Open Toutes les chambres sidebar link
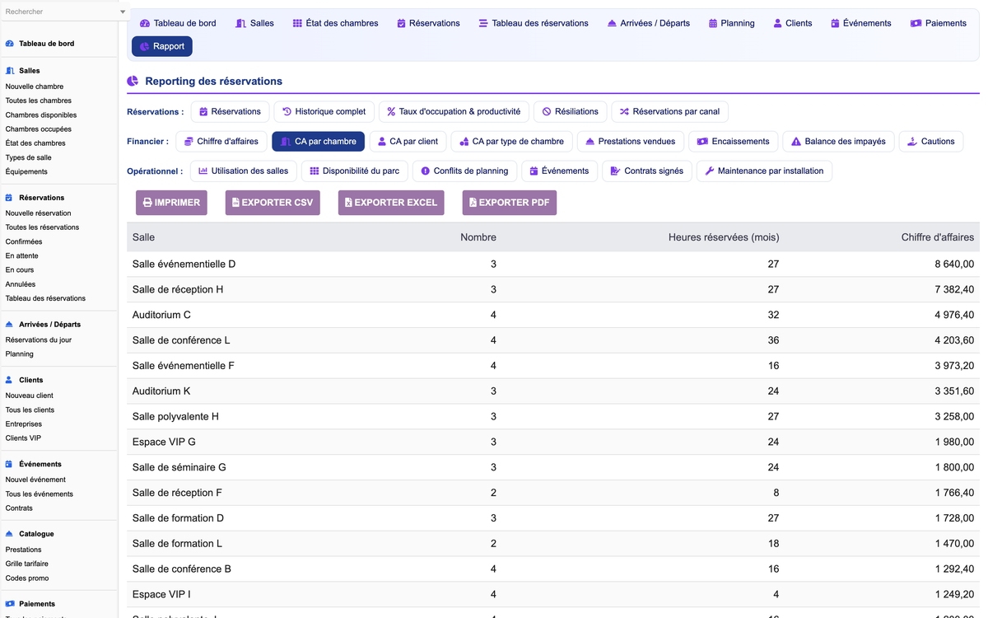This screenshot has width=988, height=618. tap(39, 101)
